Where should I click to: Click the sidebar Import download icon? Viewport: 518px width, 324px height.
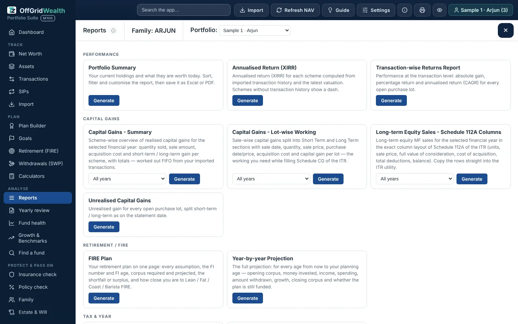(12, 104)
